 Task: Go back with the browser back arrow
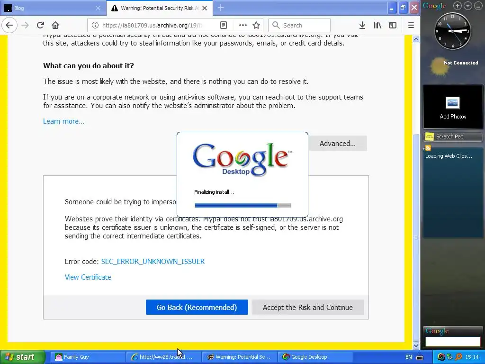point(9,25)
